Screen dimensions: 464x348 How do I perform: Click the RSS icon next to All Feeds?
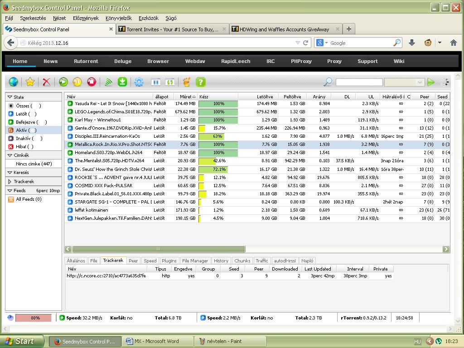pos(11,199)
